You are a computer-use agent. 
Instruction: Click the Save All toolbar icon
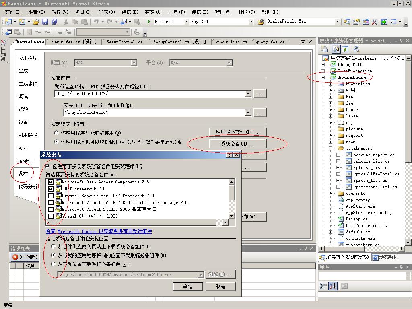54,22
